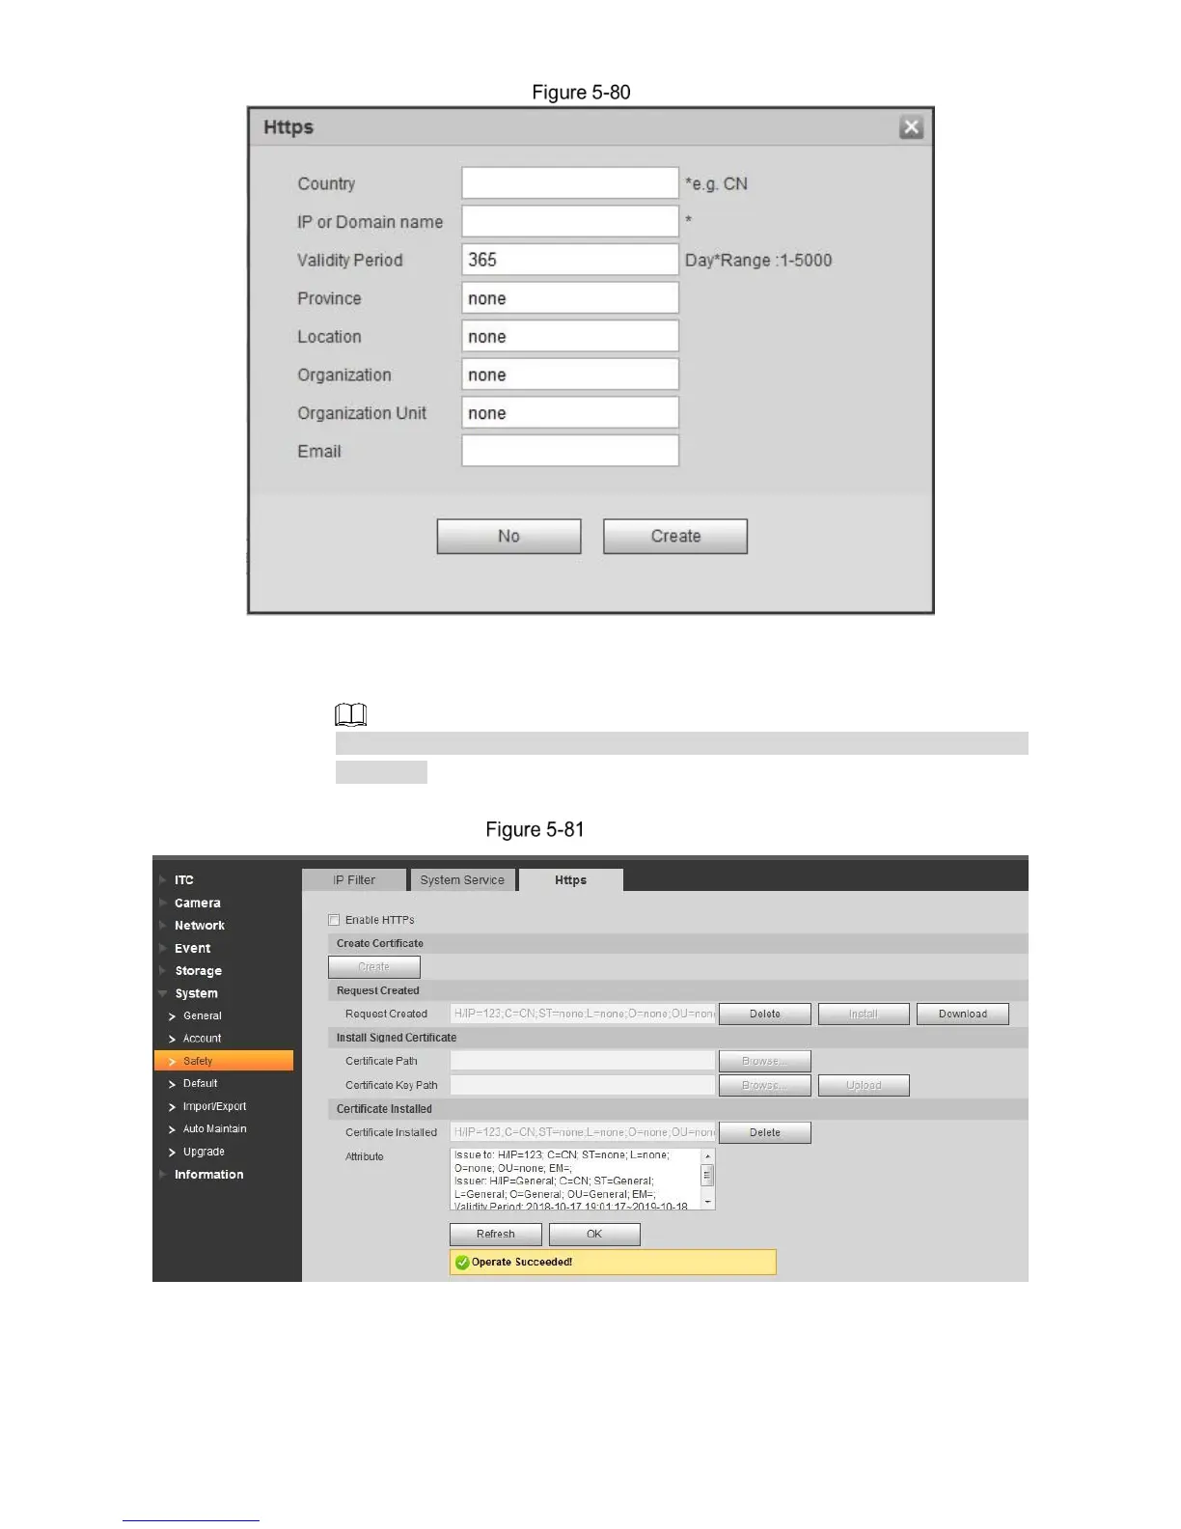Screen dimensions: 1181x1529
Task: Click the Download button
Action: [963, 1014]
